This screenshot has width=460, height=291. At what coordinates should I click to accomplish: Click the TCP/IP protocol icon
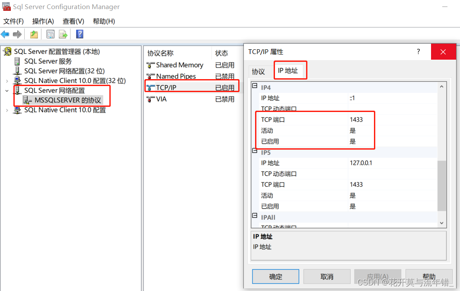tap(150, 87)
